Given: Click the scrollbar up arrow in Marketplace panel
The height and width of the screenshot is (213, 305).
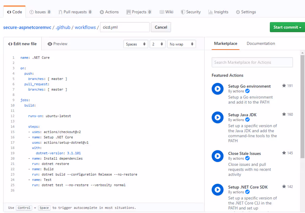Looking at the screenshot, I should tap(302, 53).
